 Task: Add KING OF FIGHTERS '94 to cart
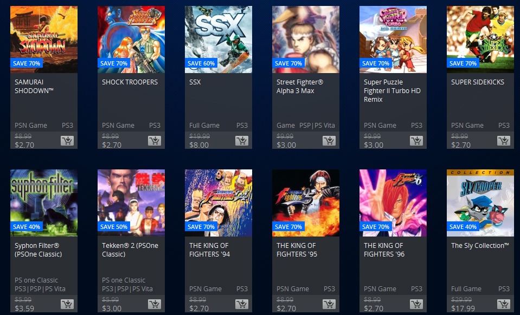point(242,304)
